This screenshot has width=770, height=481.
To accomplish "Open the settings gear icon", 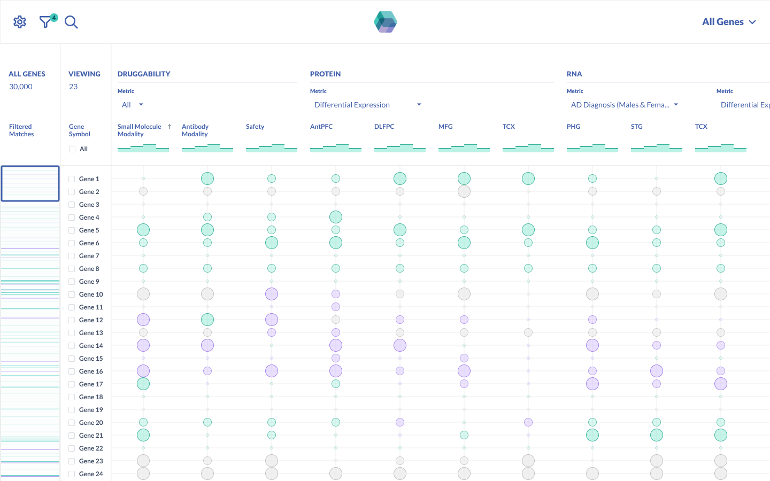I will coord(20,22).
